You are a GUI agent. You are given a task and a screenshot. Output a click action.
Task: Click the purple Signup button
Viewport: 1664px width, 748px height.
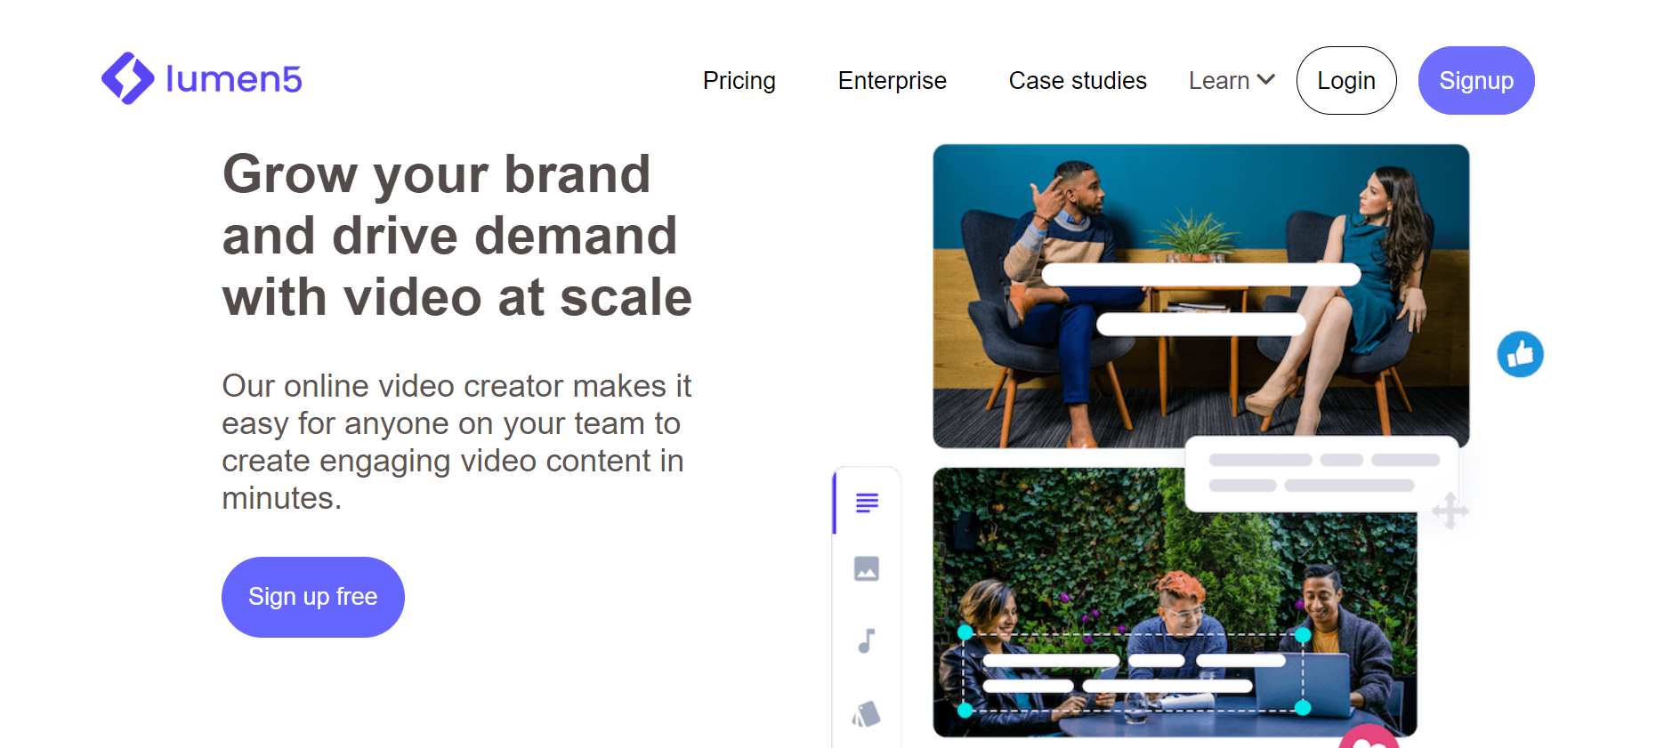[x=1476, y=81]
